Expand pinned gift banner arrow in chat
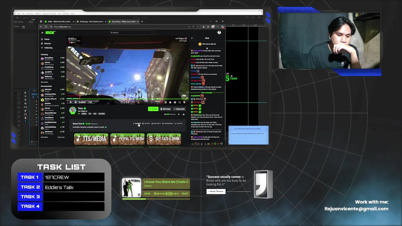402x226 pixels. click(x=207, y=49)
